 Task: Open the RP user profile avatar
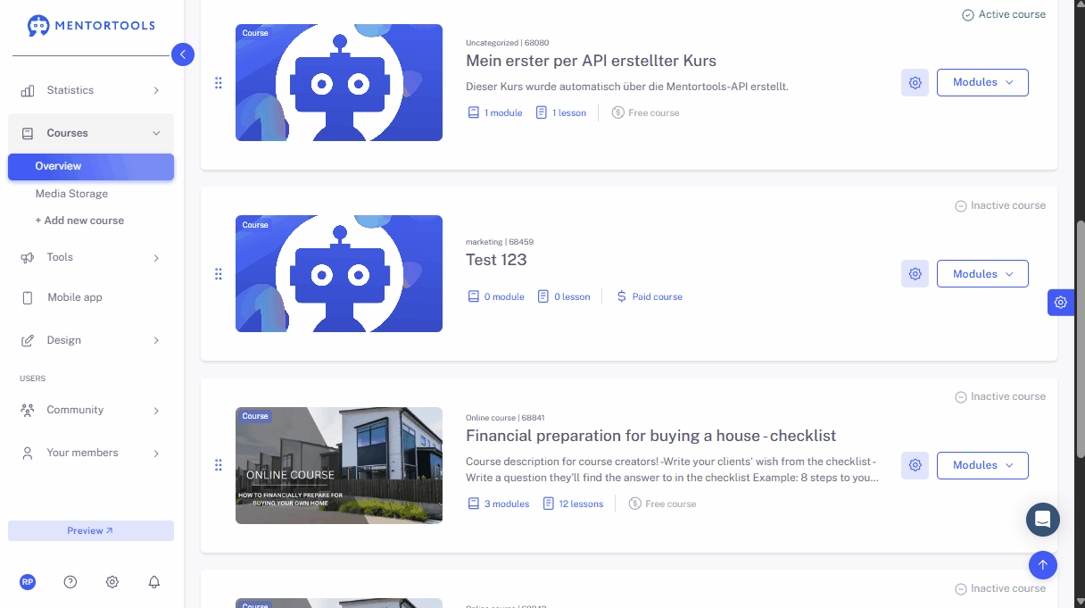[x=28, y=582]
